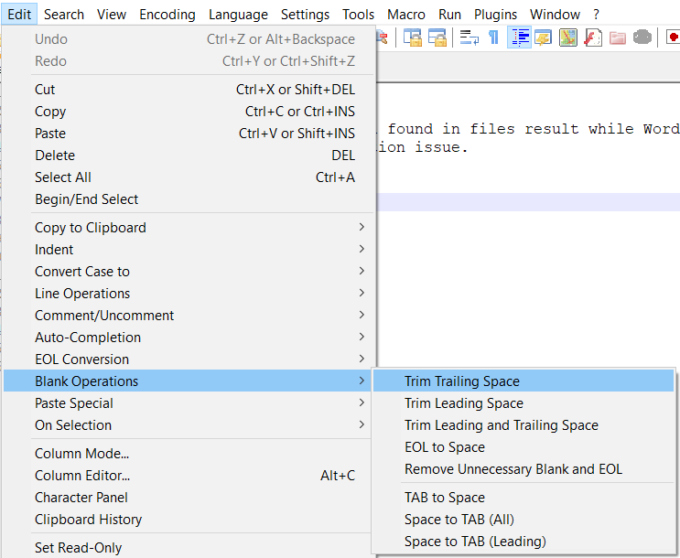Click Trim Leading and Trailing Space
Image resolution: width=680 pixels, height=558 pixels.
coord(523,424)
